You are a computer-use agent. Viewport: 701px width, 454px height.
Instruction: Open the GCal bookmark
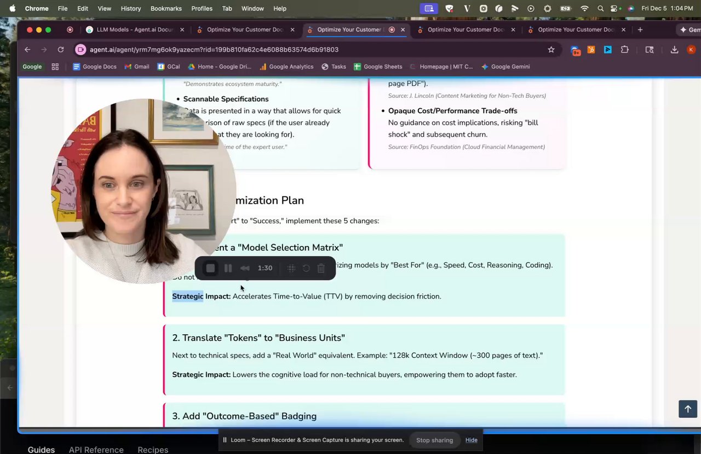(x=169, y=67)
